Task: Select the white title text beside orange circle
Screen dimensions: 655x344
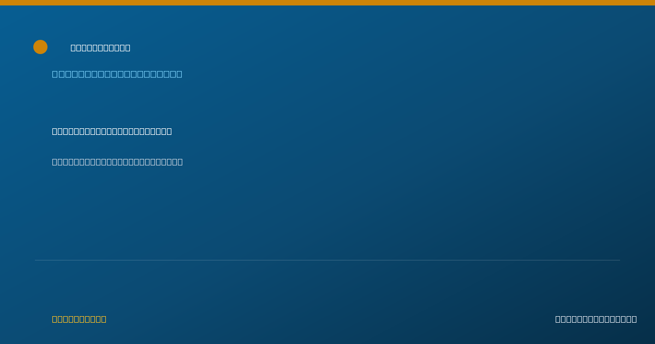Action: [x=100, y=48]
